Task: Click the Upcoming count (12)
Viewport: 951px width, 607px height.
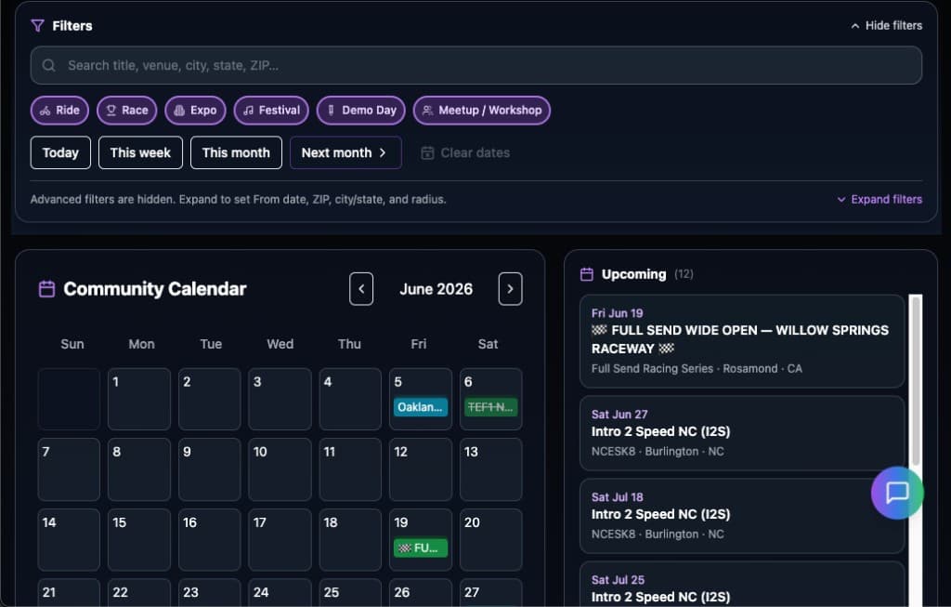Action: (x=684, y=274)
